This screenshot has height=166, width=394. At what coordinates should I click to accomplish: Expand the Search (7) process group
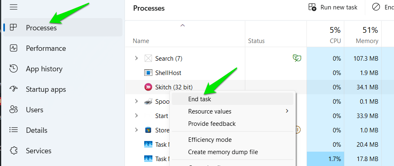[136, 58]
